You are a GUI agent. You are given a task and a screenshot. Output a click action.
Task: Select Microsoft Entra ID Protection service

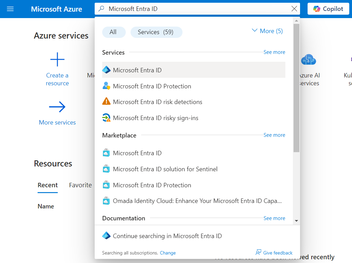point(152,86)
